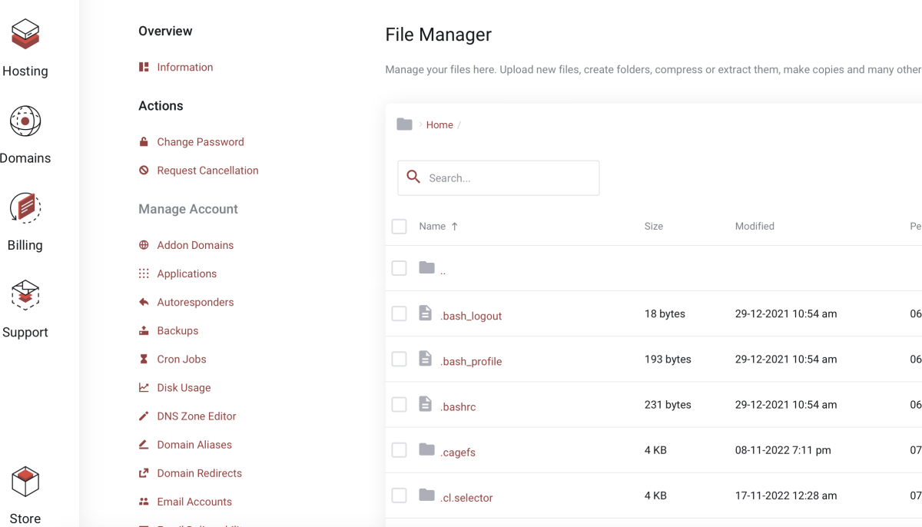Focus the Search input field
Image resolution: width=922 pixels, height=527 pixels.
509,178
